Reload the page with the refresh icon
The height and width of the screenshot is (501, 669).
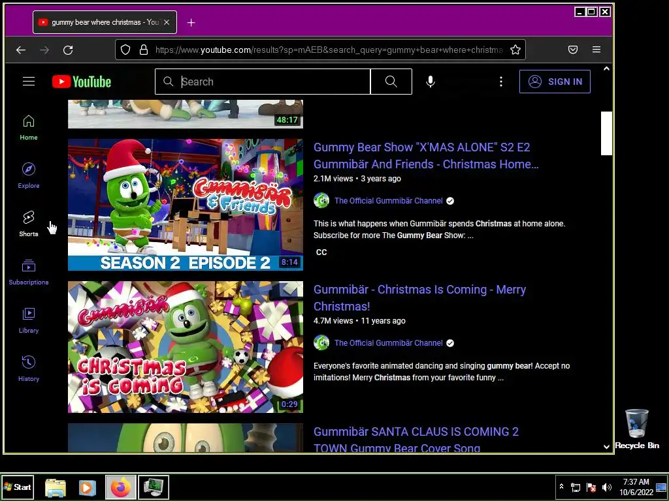click(68, 50)
